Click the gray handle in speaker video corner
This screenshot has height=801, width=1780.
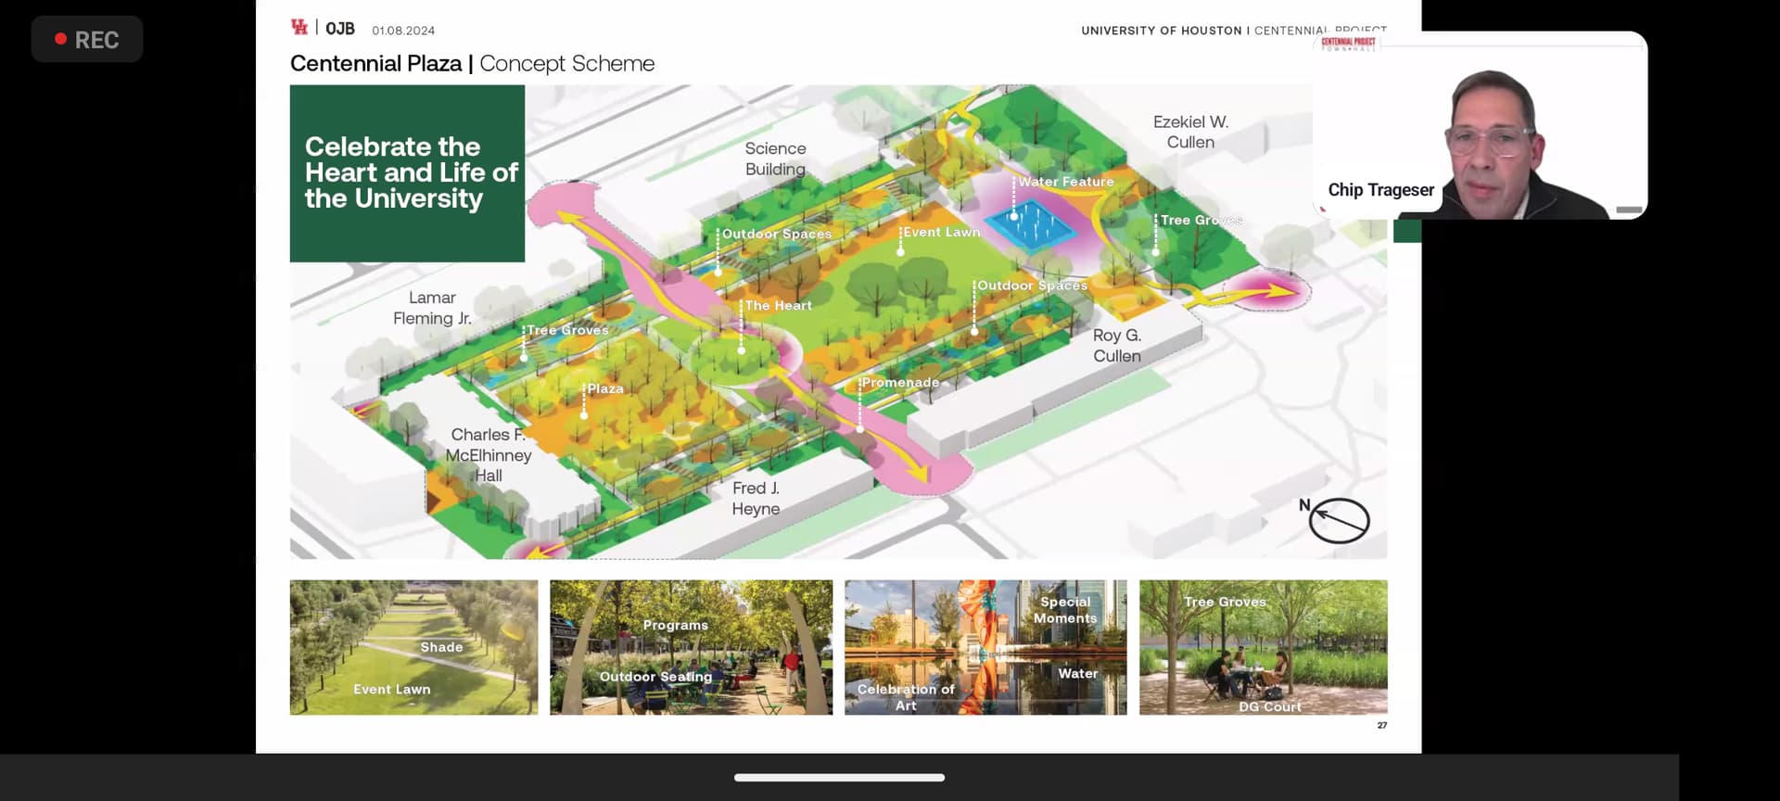point(1629,210)
